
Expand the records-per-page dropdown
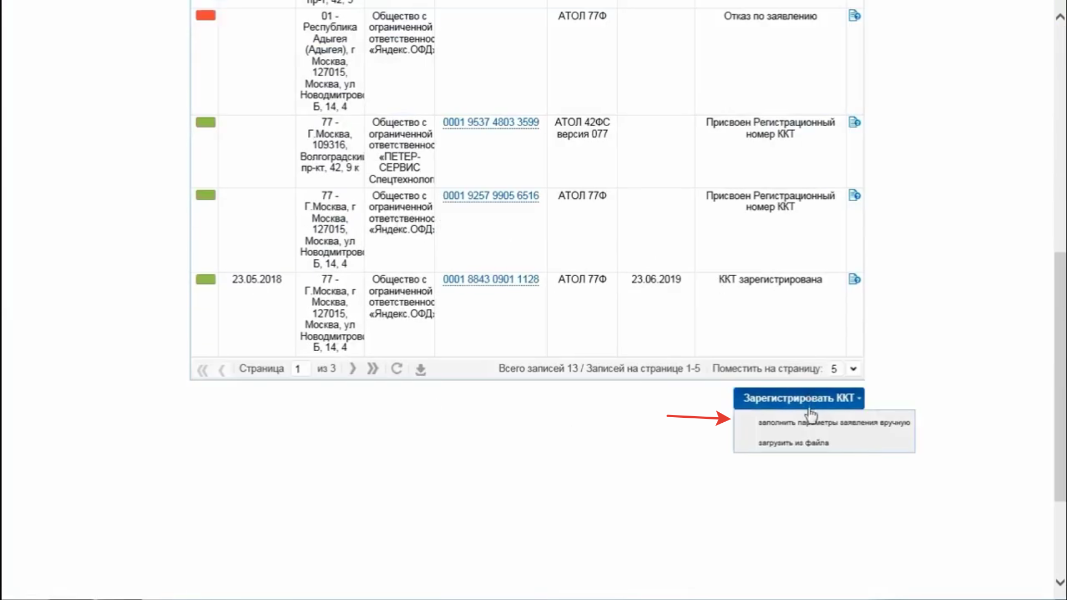tap(853, 369)
